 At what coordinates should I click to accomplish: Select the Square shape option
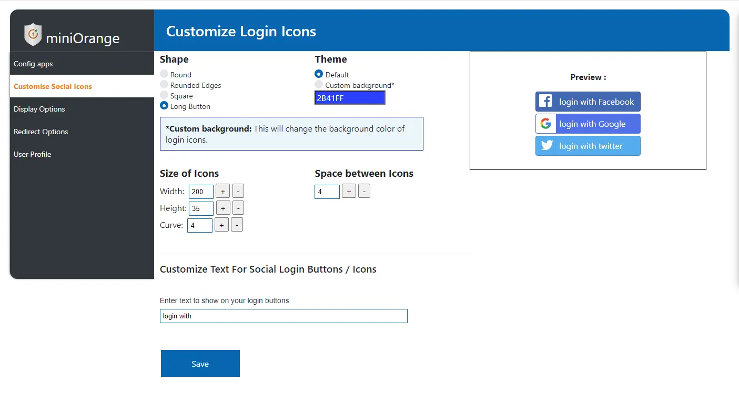click(x=164, y=95)
